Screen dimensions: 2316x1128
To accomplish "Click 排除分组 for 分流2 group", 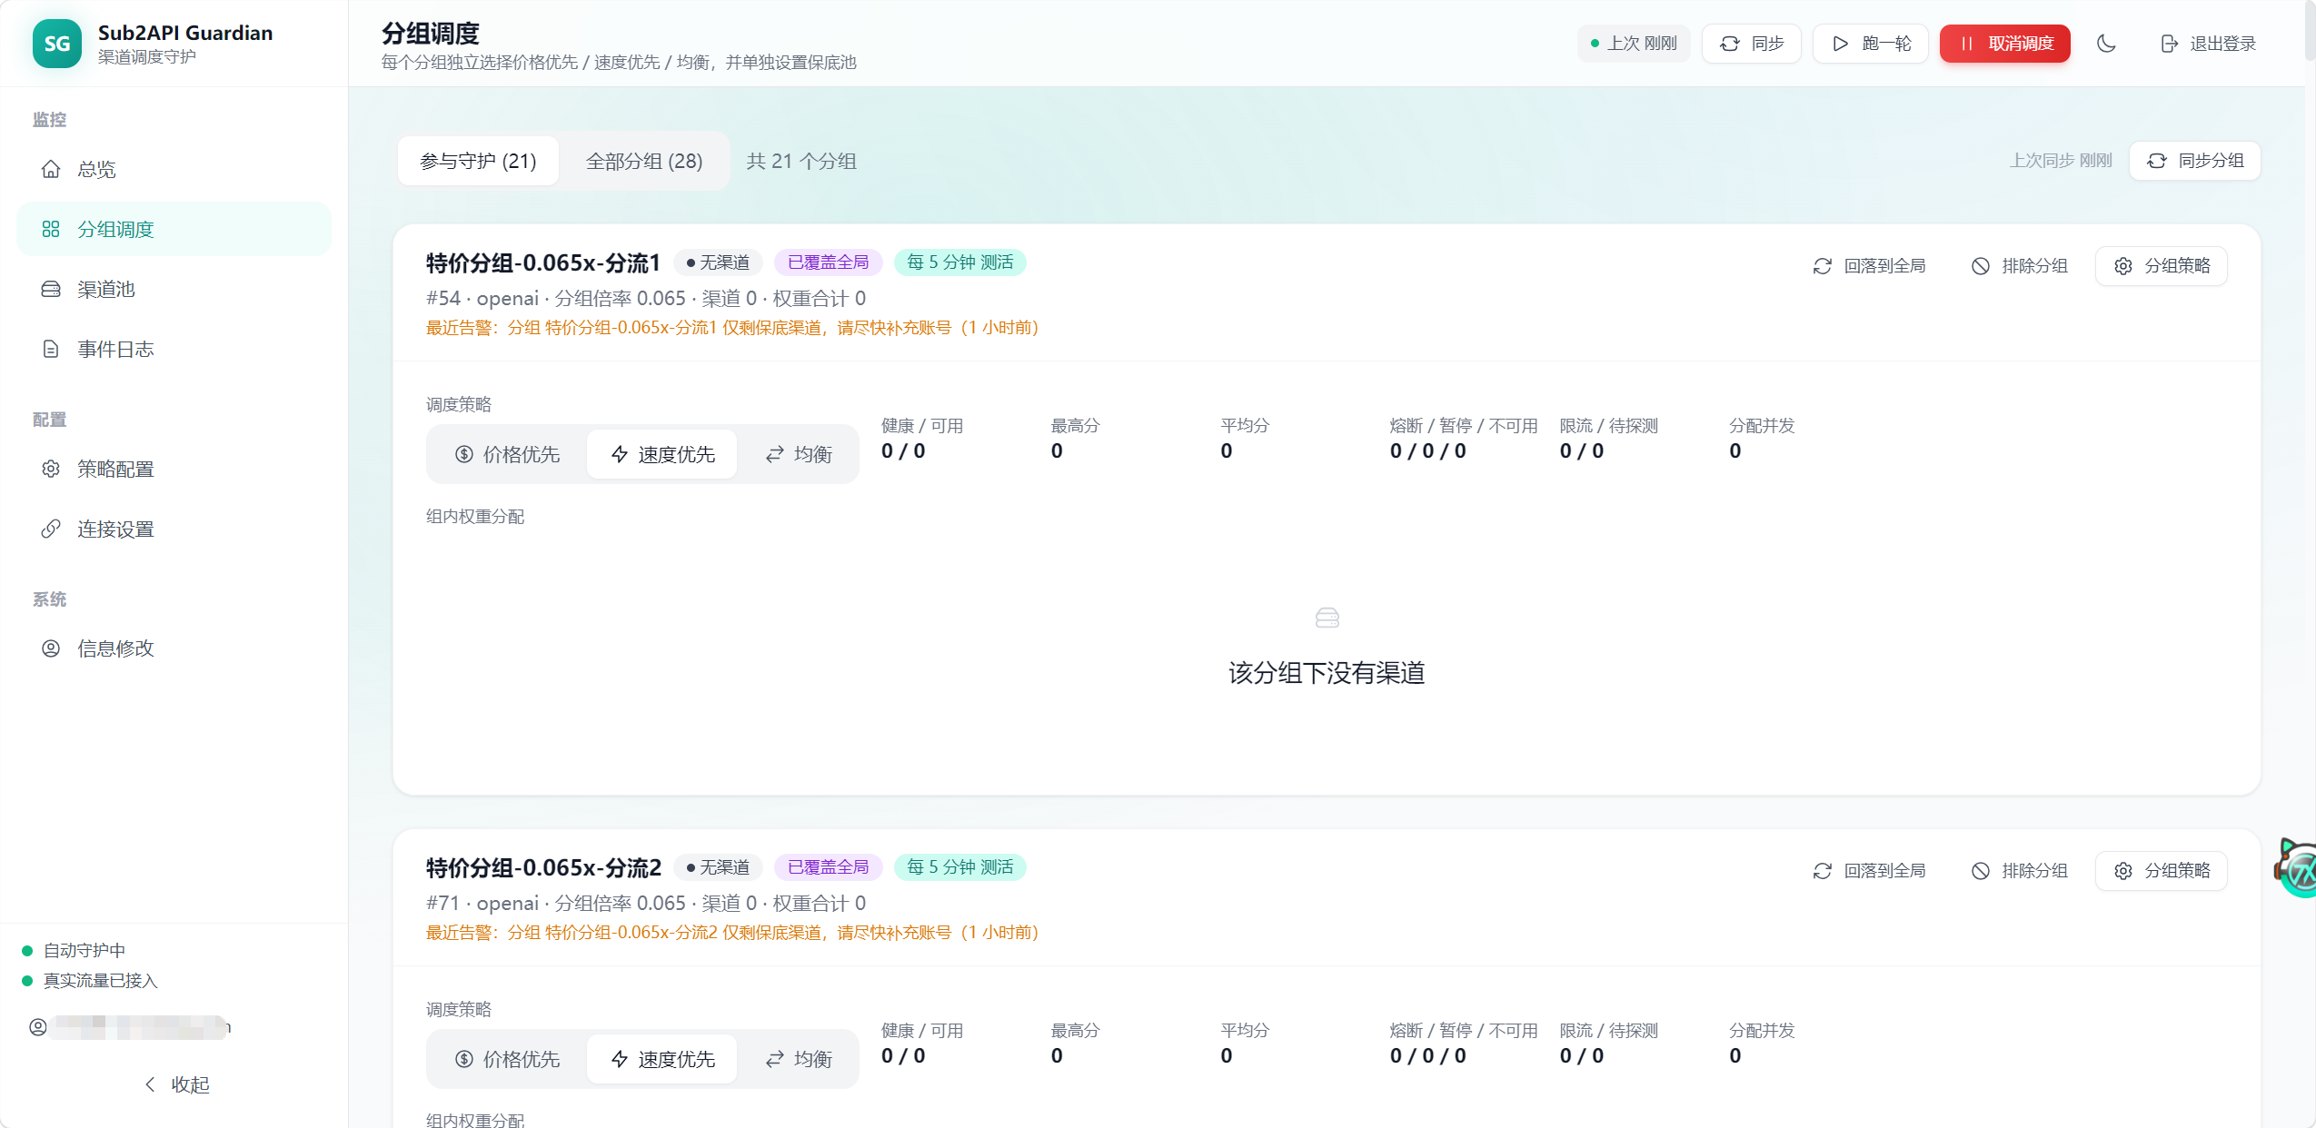I will coord(2019,871).
